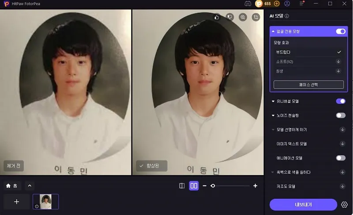The width and height of the screenshot is (353, 215).
Task: Click the original before-image preview
Action: tap(65, 92)
